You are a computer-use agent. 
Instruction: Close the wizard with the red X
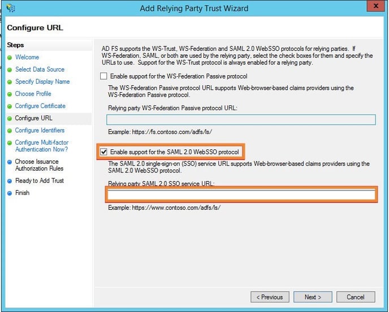(373, 7)
